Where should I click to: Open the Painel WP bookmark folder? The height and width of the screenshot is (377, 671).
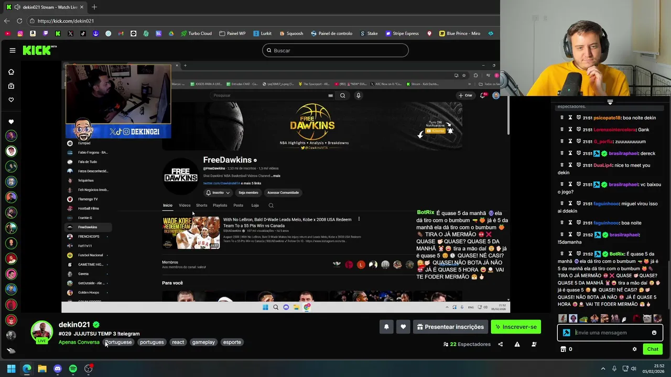pyautogui.click(x=232, y=34)
